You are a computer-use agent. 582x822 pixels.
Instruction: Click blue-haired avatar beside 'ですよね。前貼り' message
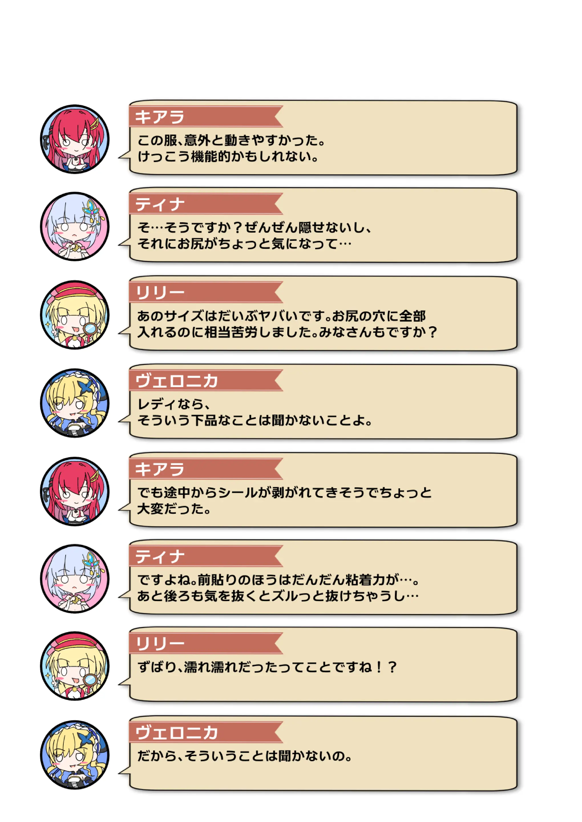coord(74,579)
